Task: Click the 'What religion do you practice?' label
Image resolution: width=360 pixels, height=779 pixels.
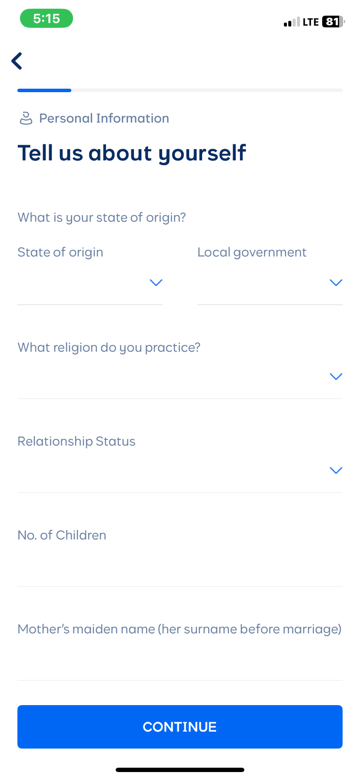Action: (x=109, y=347)
